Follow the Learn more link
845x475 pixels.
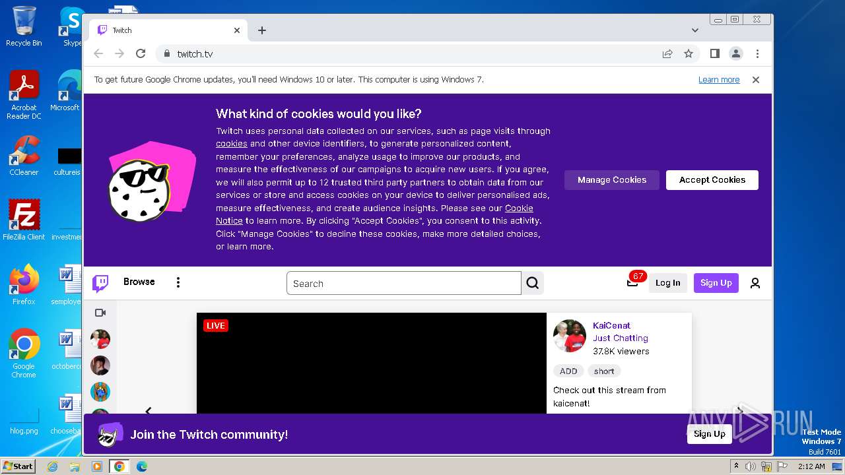pos(719,80)
